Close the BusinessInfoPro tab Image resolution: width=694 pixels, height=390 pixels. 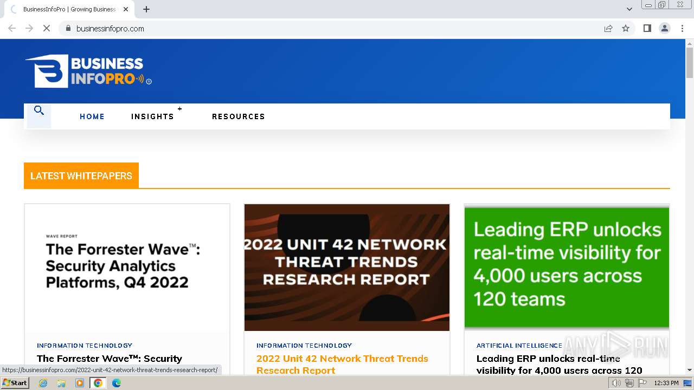pos(126,9)
